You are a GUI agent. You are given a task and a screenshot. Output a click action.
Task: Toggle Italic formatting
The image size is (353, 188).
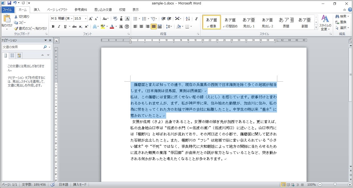click(59, 27)
